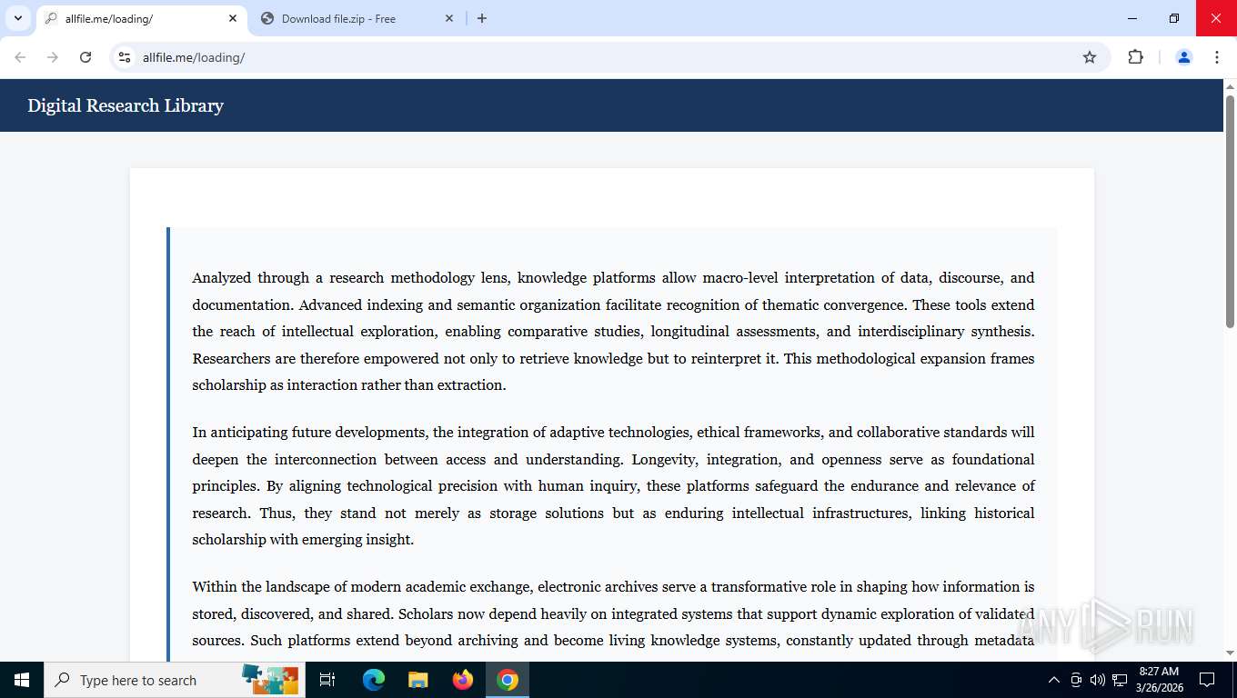Open File Explorer from taskbar
Image resolution: width=1237 pixels, height=698 pixels.
pos(417,680)
